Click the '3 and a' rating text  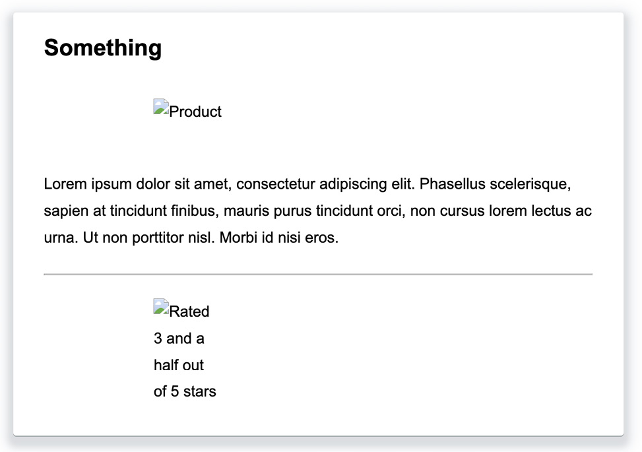[179, 339]
